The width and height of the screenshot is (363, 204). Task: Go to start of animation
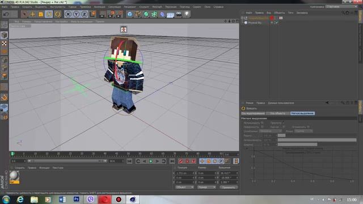[129, 161]
